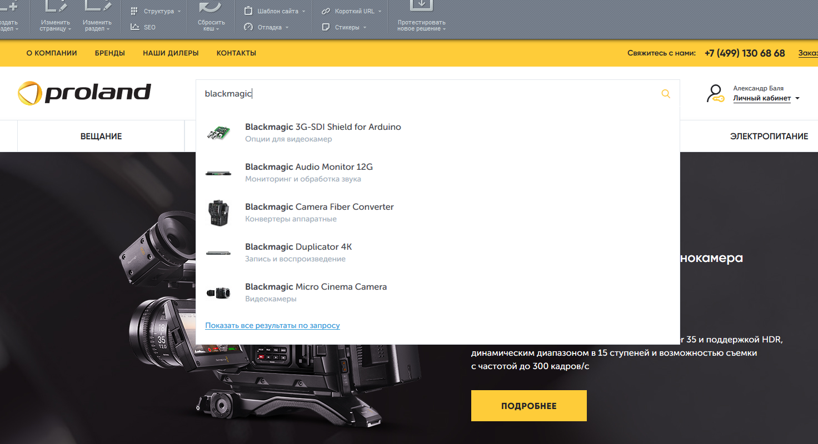The width and height of the screenshot is (818, 444).
Task: Open the Структура dropdown
Action: (158, 11)
